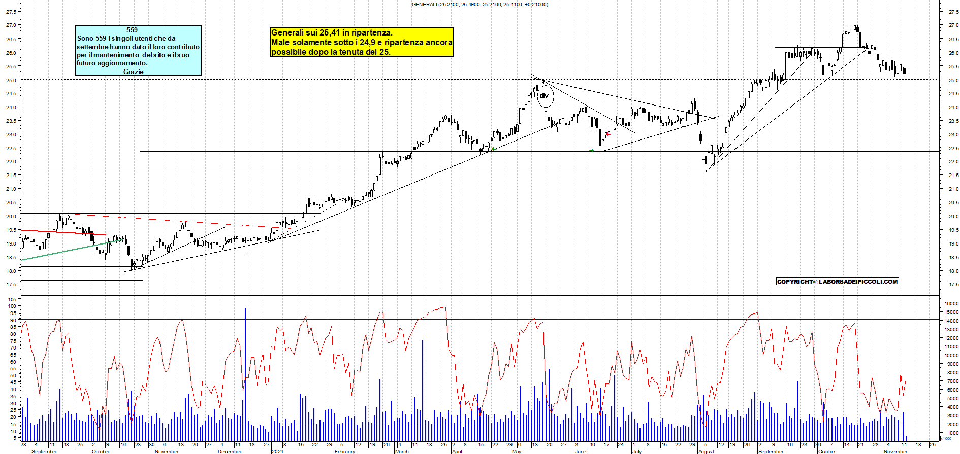Click the 100 value on the oscillator scale
The height and width of the screenshot is (454, 960).
[x=11, y=306]
